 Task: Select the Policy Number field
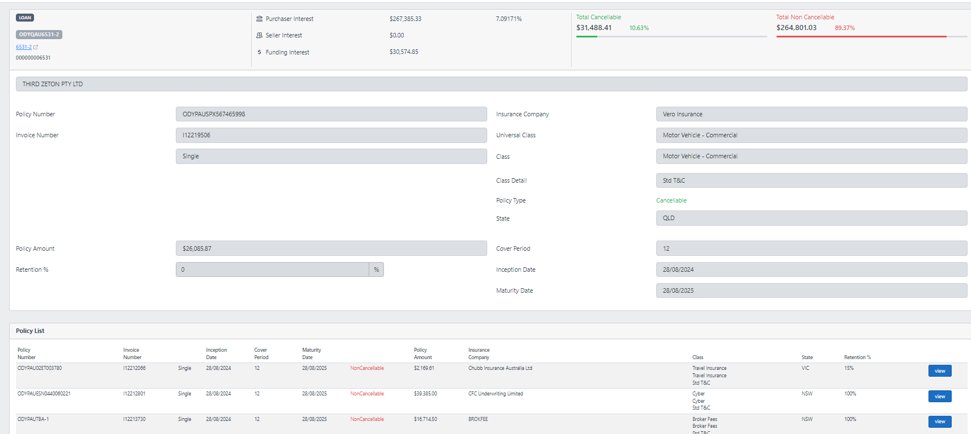[x=331, y=114]
